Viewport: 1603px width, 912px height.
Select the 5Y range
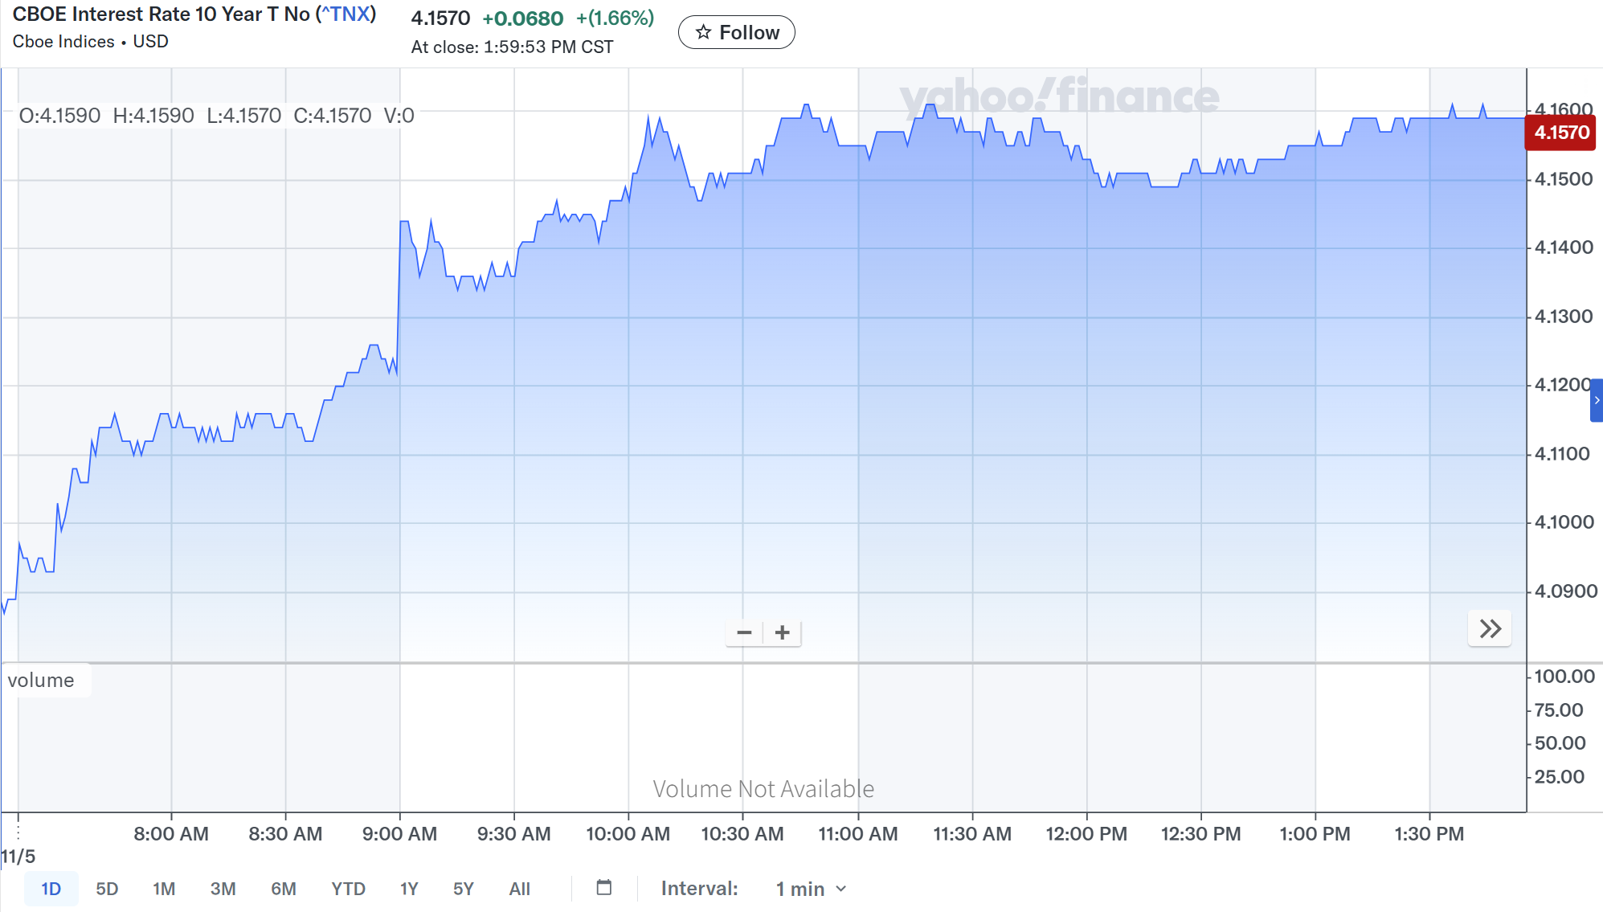pos(464,889)
